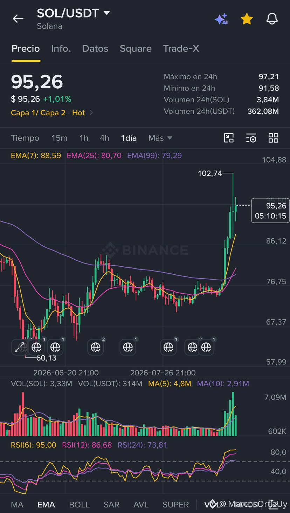Enable the AVL indicator
This screenshot has width=290, height=513.
coord(141,505)
